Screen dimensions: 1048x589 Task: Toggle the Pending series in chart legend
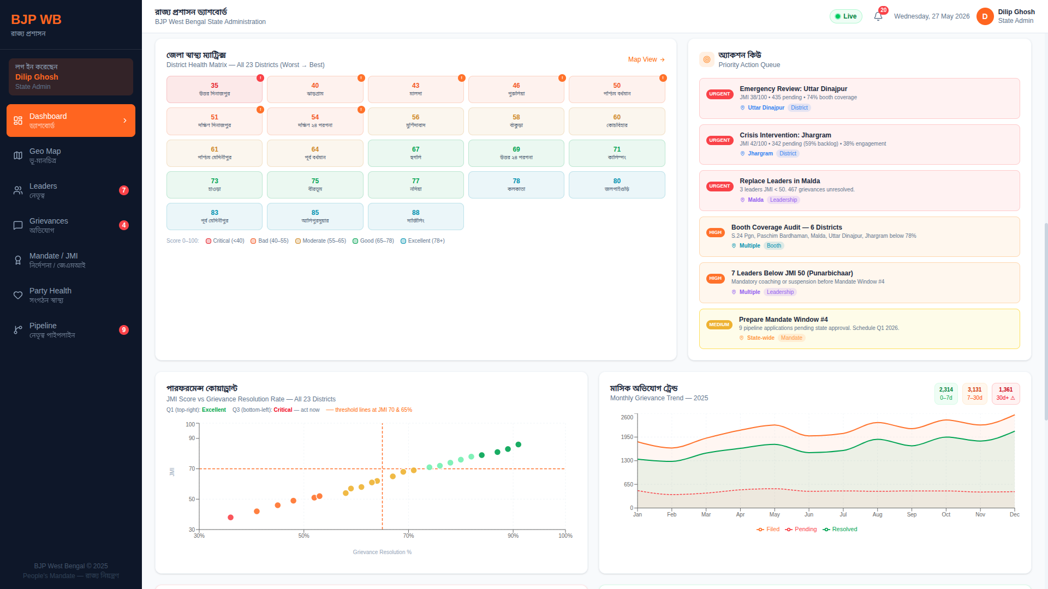tap(801, 530)
